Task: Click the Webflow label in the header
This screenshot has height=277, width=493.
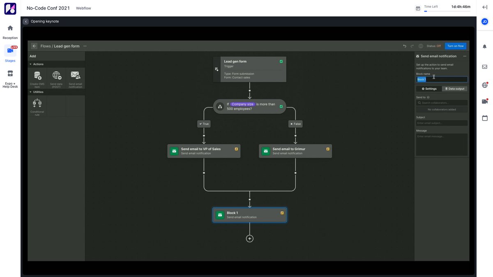Action: coord(83,8)
